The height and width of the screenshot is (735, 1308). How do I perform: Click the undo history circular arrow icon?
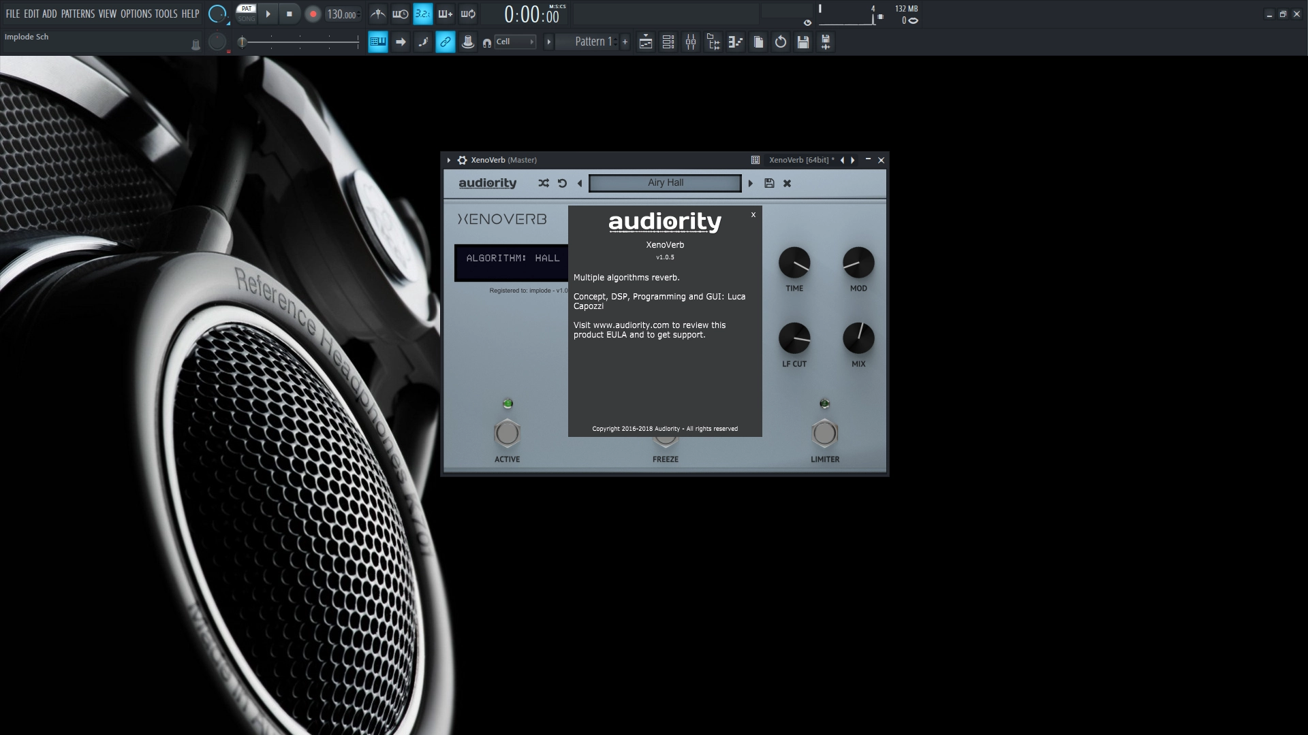click(x=781, y=42)
